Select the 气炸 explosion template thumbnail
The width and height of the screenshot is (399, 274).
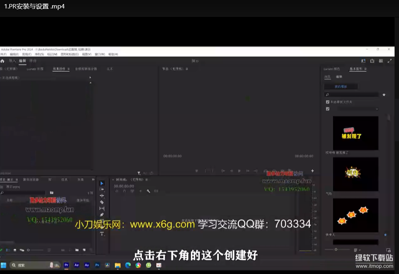(355, 174)
